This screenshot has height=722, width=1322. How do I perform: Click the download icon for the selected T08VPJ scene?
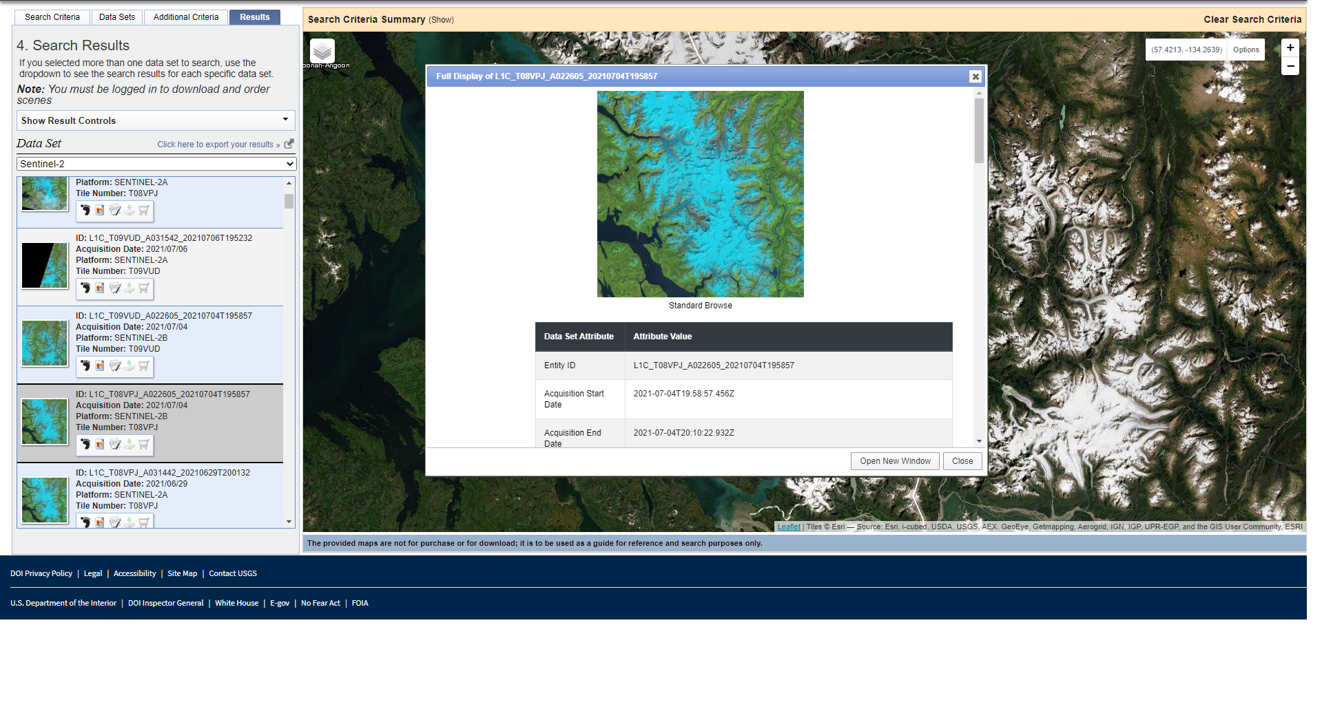129,445
